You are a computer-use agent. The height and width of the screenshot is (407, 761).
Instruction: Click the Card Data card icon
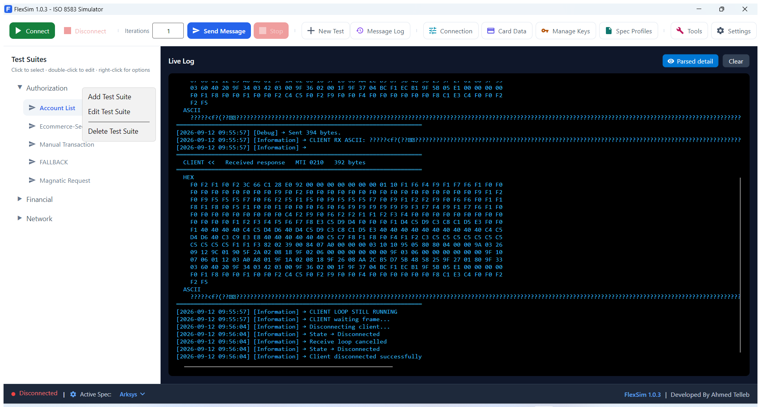click(491, 31)
